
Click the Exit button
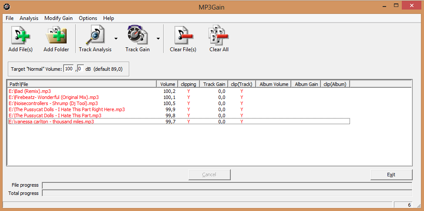click(x=391, y=175)
